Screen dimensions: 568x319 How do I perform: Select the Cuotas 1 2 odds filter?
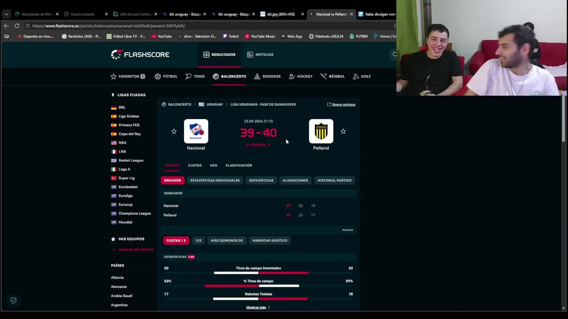coord(176,241)
